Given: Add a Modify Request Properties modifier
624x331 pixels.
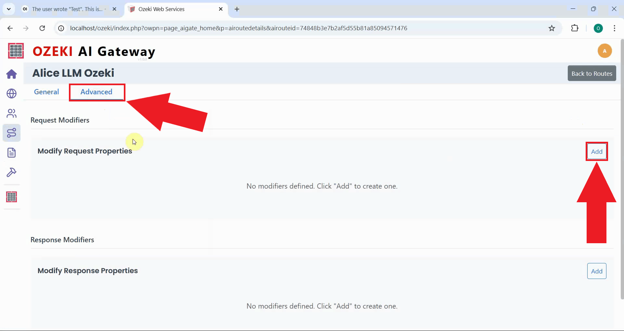Looking at the screenshot, I should 597,151.
